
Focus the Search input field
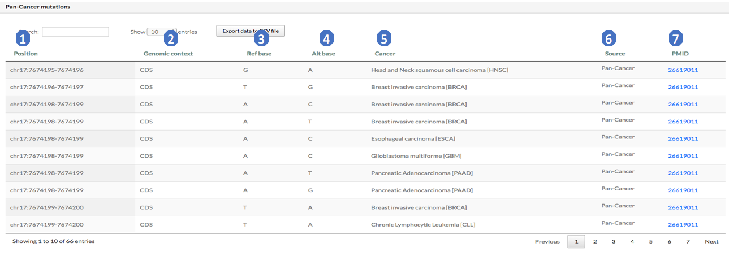[75, 32]
